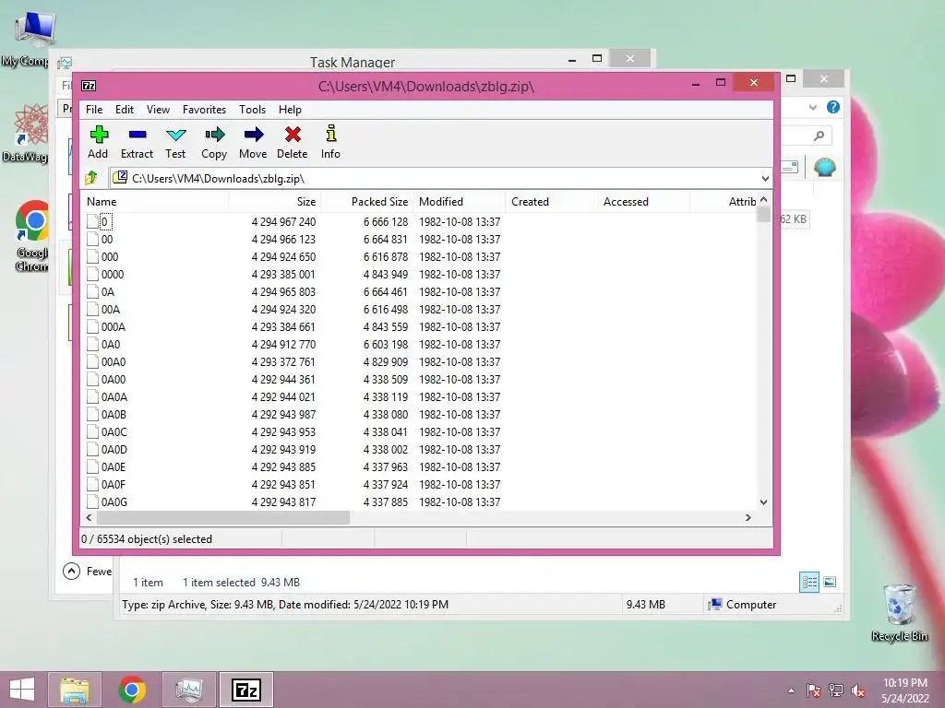Sort by the Created column header
This screenshot has width=945, height=708.
pyautogui.click(x=551, y=202)
